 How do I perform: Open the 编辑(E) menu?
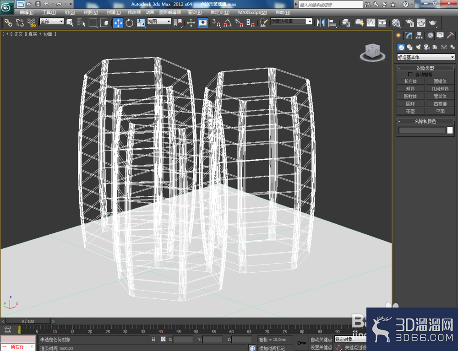pos(26,12)
